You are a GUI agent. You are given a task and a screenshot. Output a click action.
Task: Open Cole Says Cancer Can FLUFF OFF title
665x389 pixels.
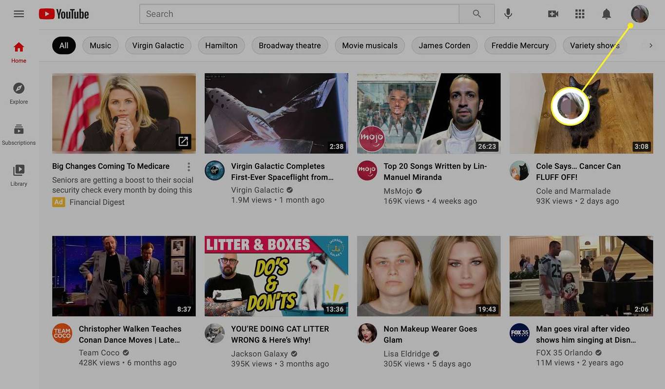[578, 172]
